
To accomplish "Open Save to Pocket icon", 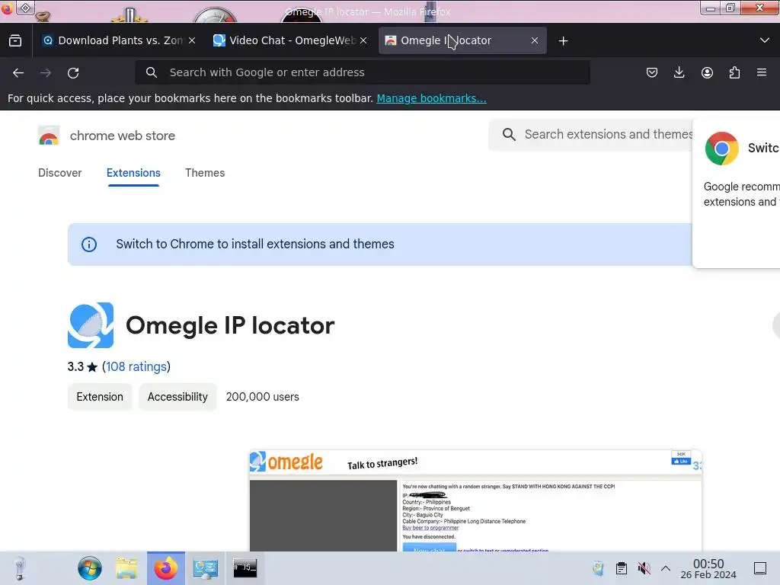I will (652, 72).
